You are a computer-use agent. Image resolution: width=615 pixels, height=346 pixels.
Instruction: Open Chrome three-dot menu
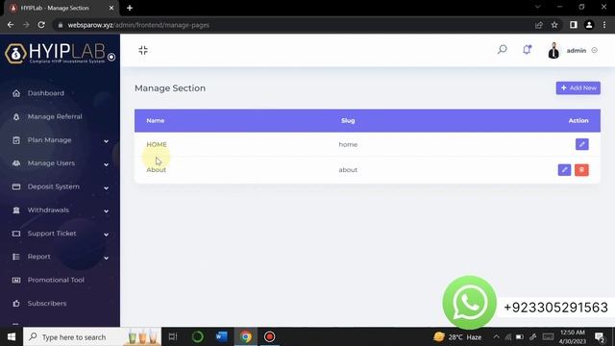tap(604, 25)
